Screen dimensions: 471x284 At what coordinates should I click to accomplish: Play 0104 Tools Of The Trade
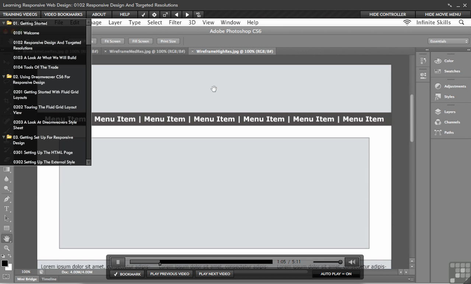tap(36, 67)
